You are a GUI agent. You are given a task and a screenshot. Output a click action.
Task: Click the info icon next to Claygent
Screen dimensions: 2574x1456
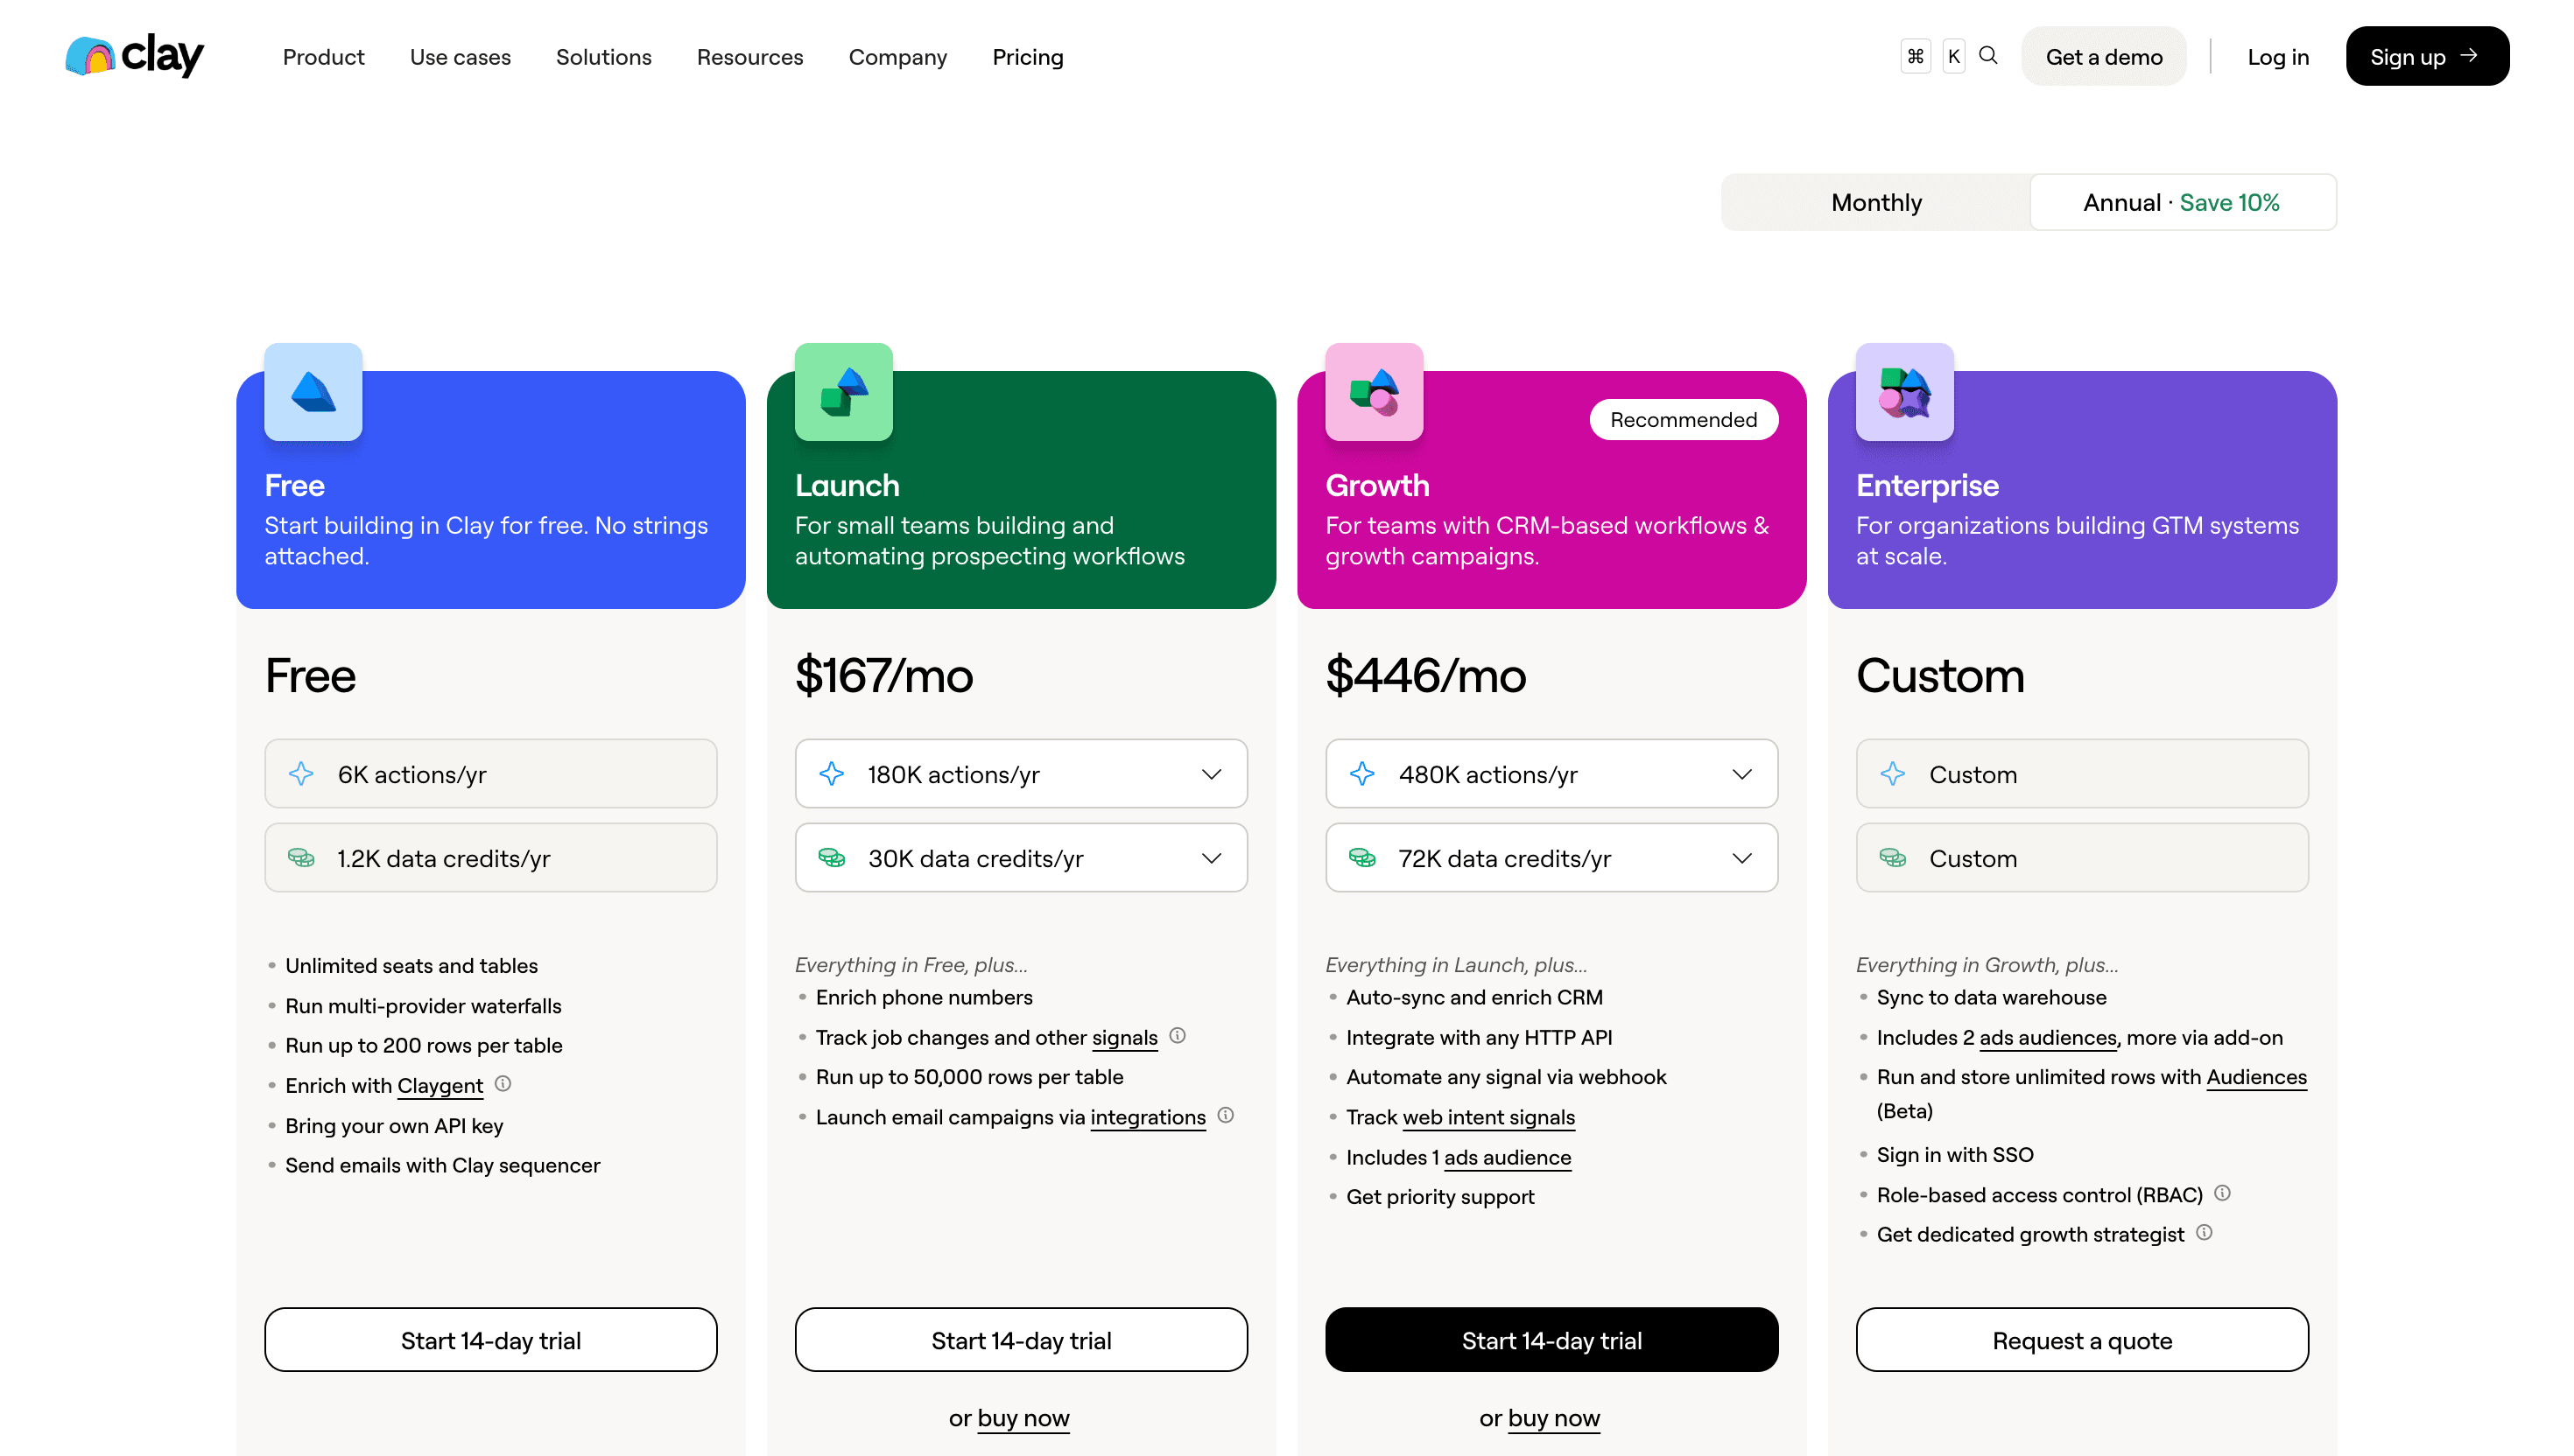(x=503, y=1084)
